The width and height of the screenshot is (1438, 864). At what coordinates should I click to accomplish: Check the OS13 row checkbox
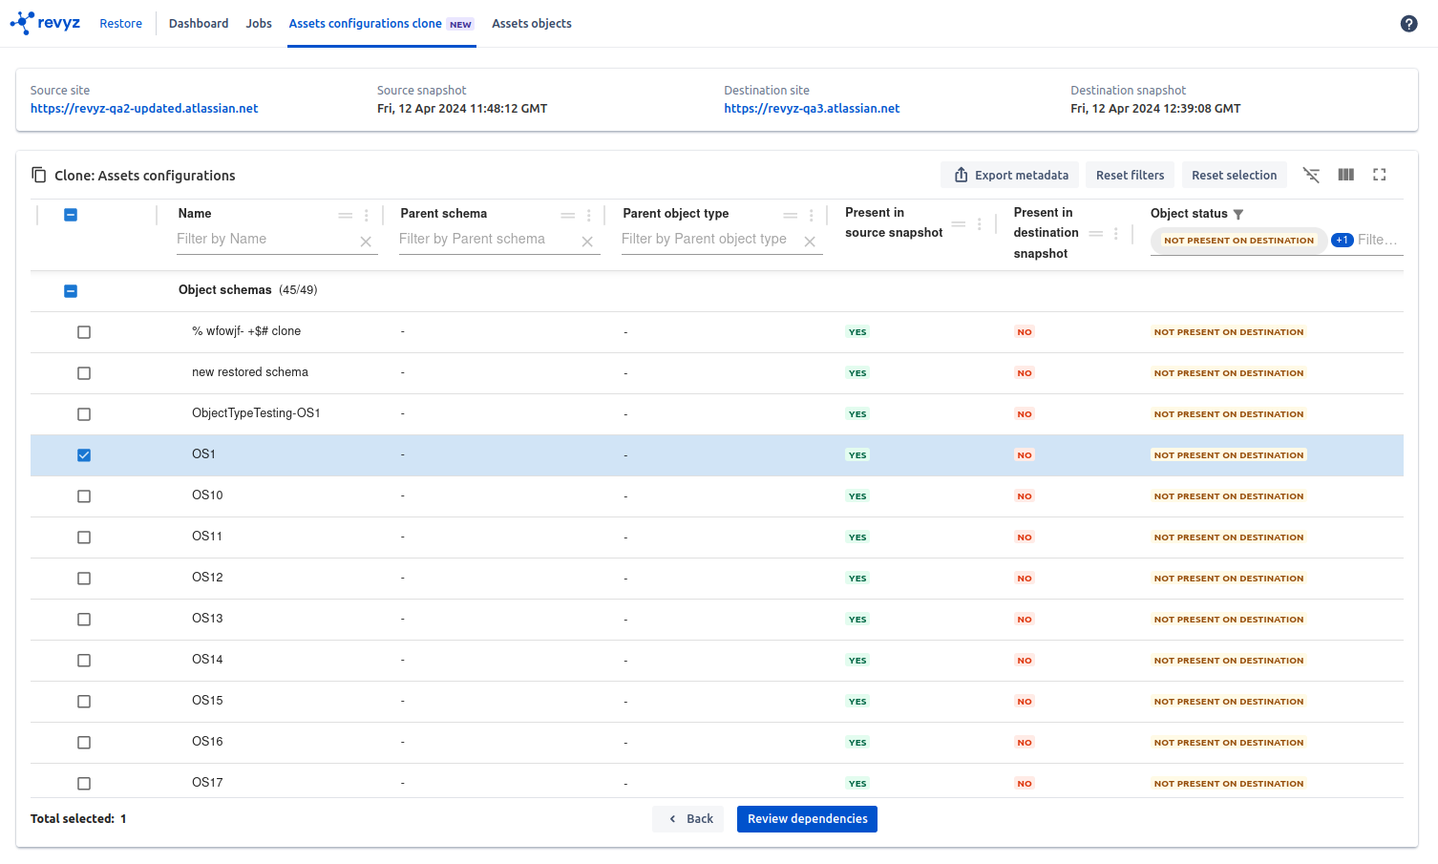pos(84,620)
